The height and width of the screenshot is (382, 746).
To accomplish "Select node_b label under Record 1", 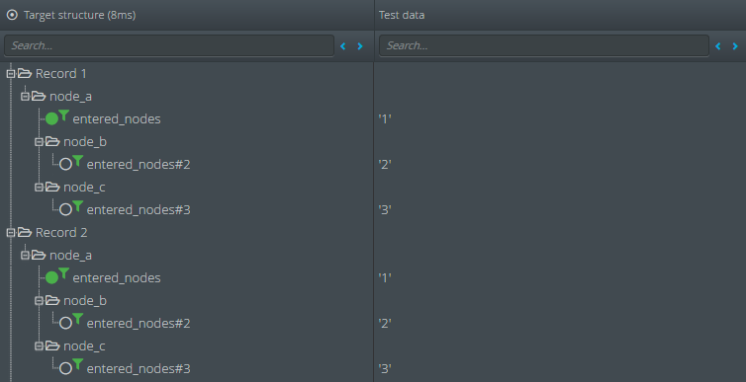I will (85, 142).
